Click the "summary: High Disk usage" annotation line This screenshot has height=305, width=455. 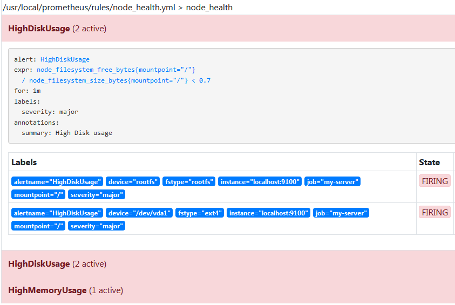point(67,133)
